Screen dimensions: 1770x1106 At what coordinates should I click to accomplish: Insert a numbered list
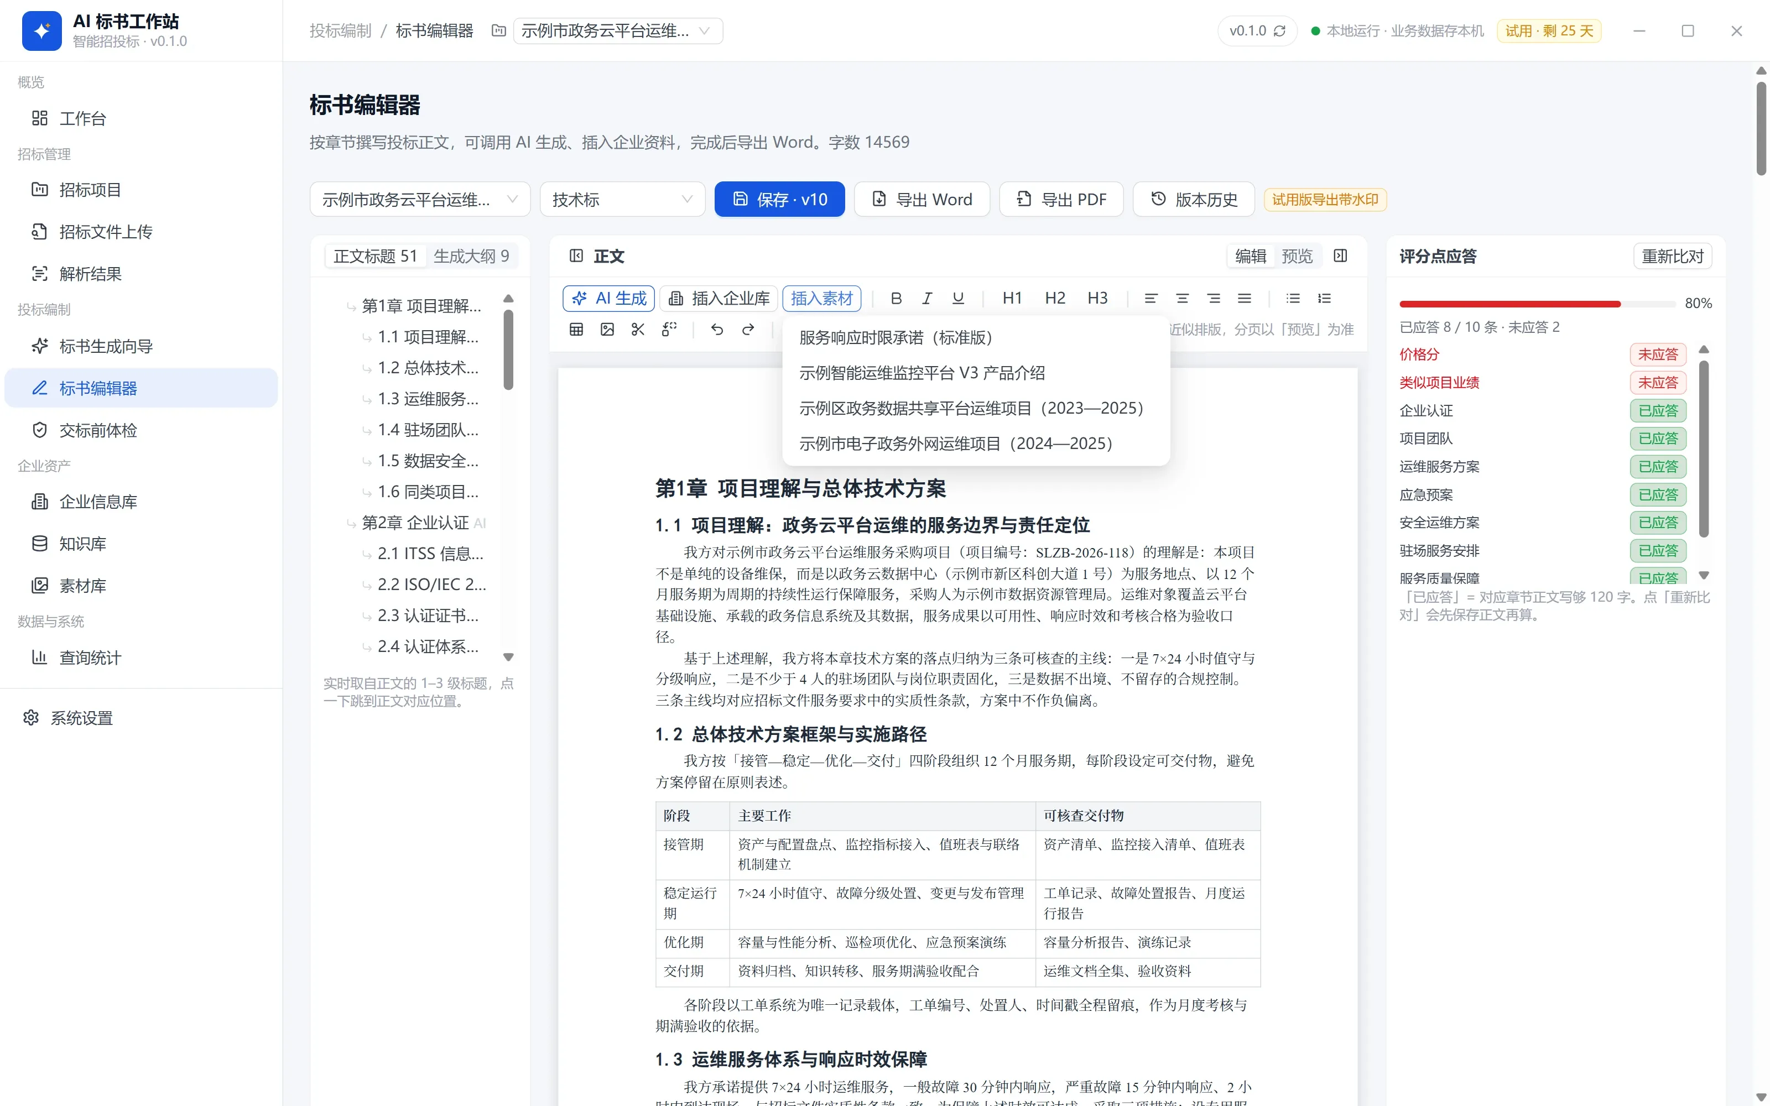click(1325, 299)
